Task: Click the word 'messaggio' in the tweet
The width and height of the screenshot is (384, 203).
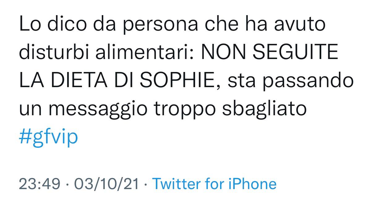Action: pyautogui.click(x=99, y=109)
